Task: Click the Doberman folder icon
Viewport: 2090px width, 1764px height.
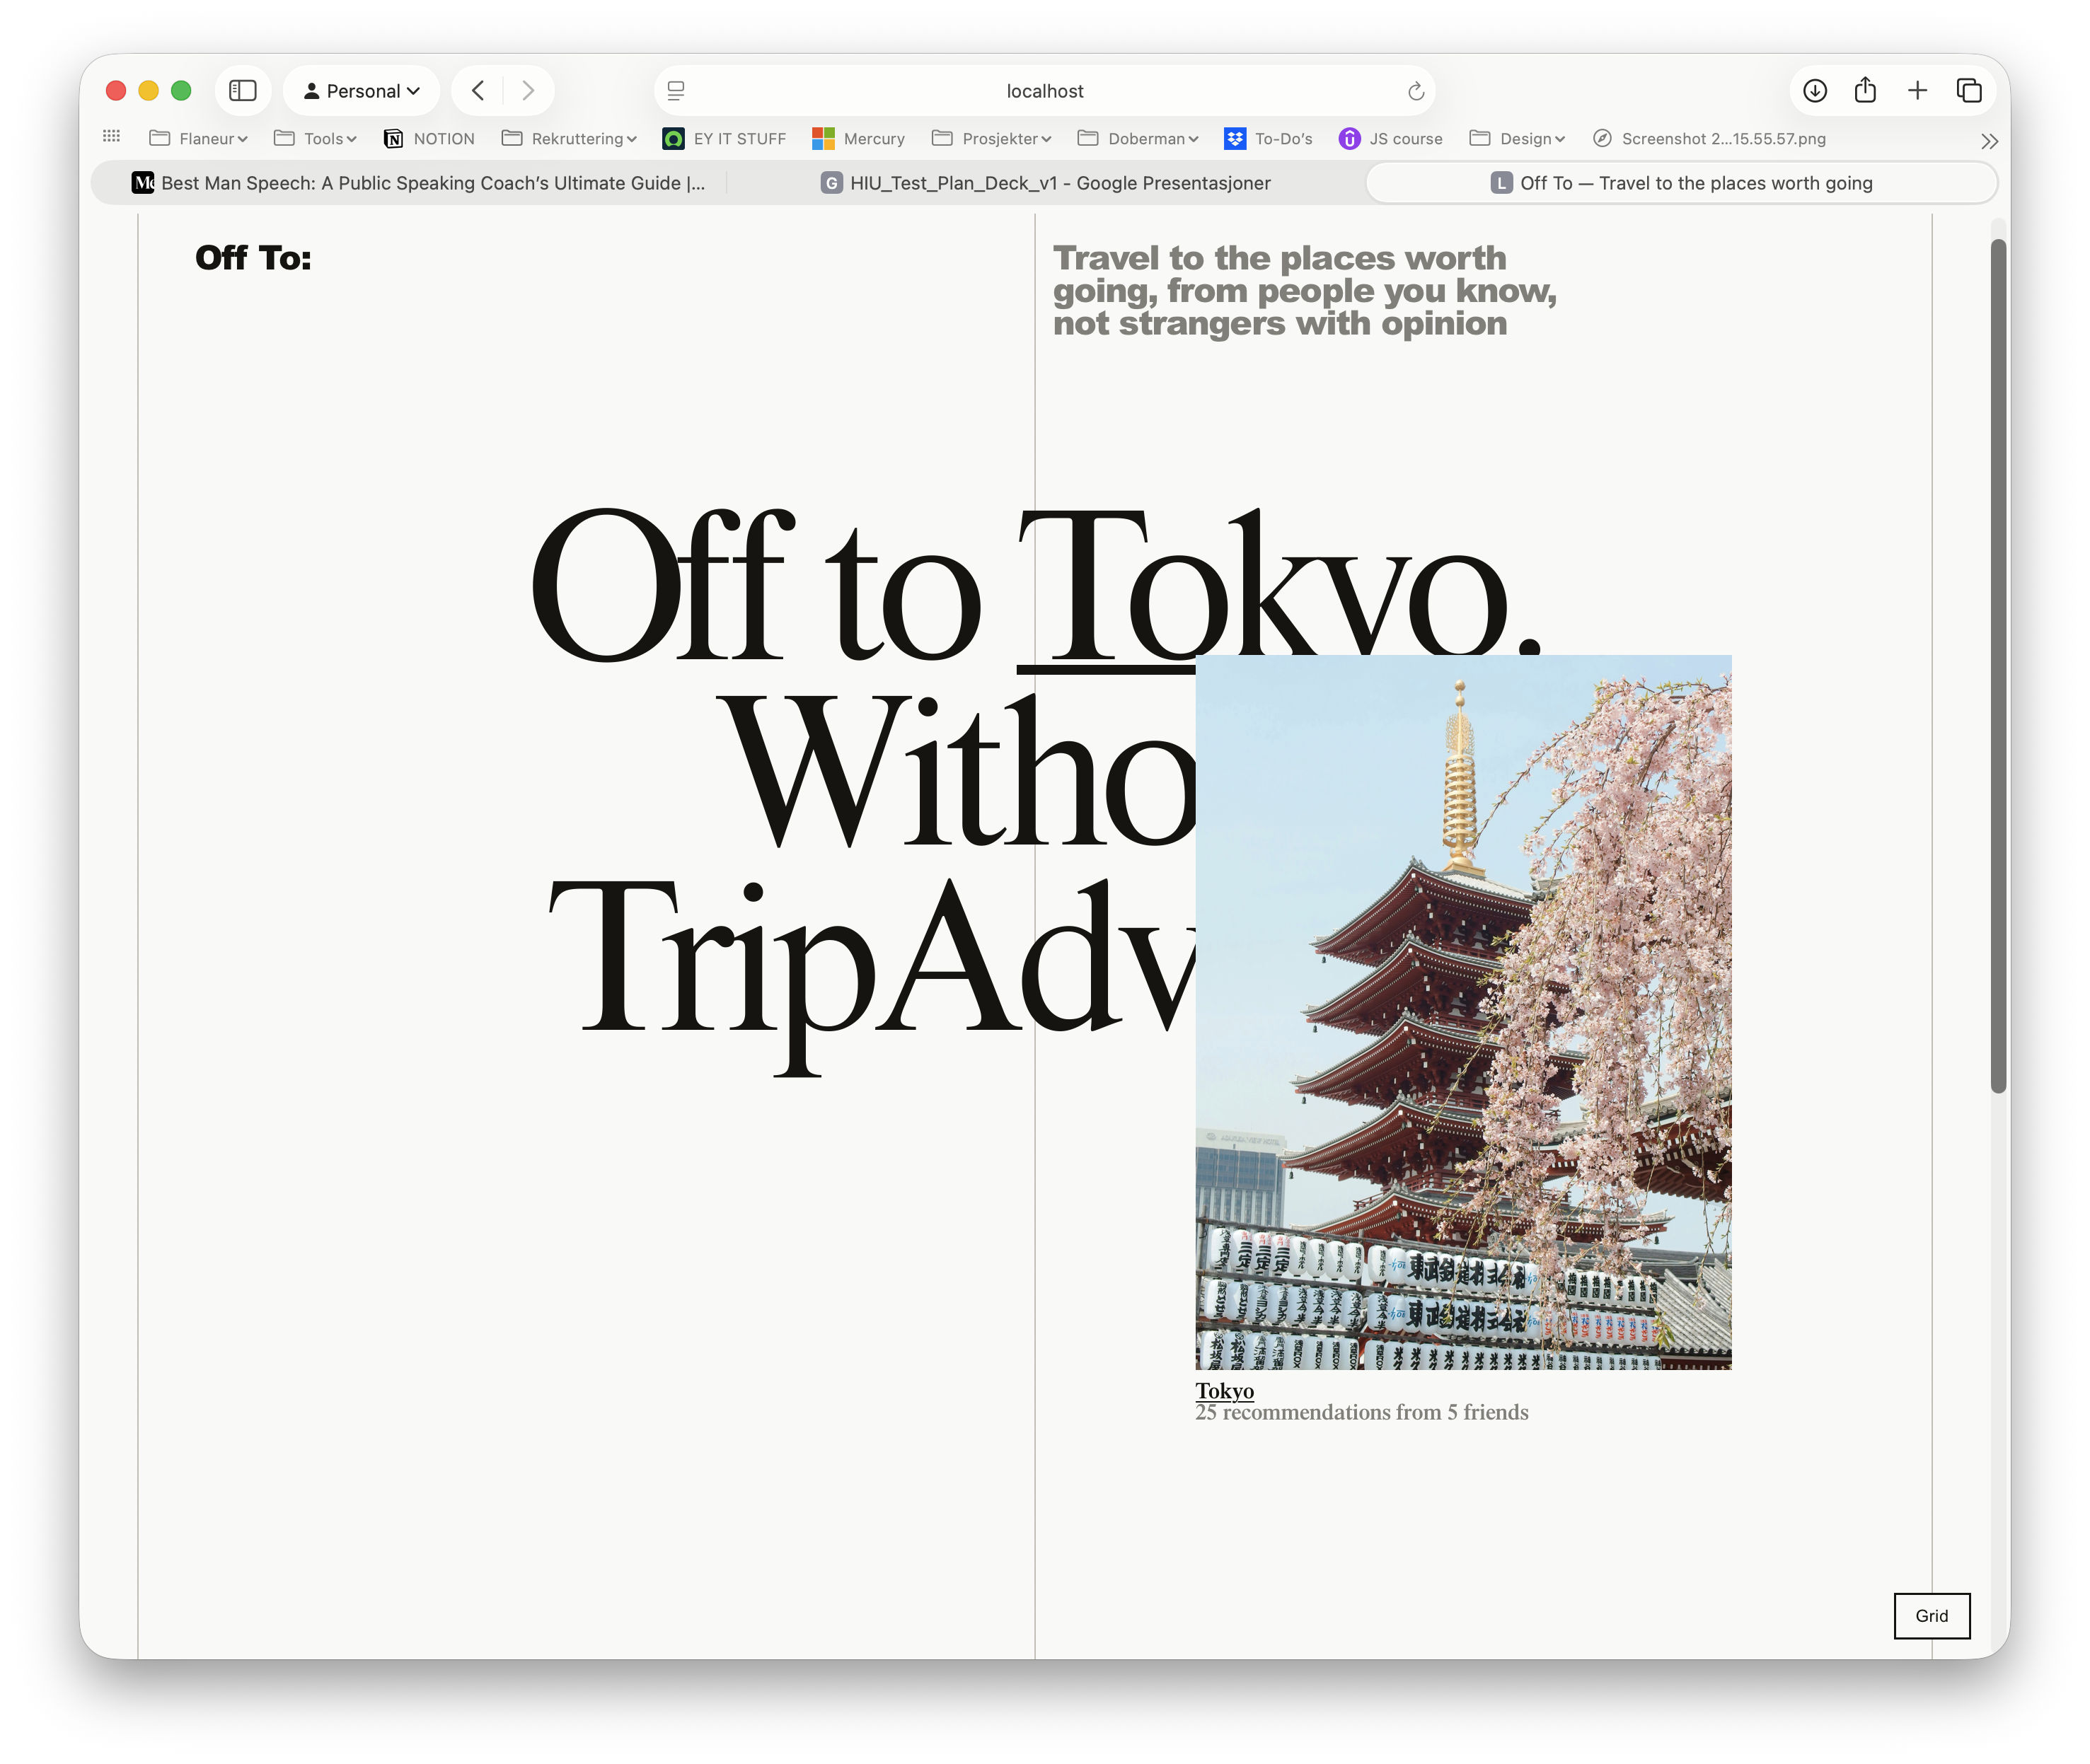Action: click(1089, 138)
